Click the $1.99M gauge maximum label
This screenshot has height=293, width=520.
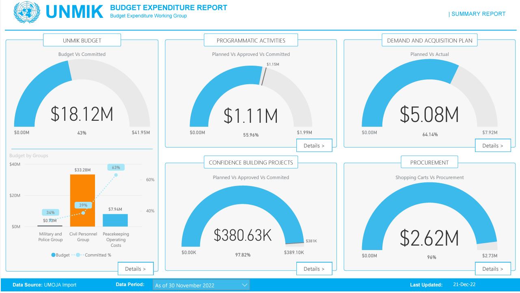[304, 133]
